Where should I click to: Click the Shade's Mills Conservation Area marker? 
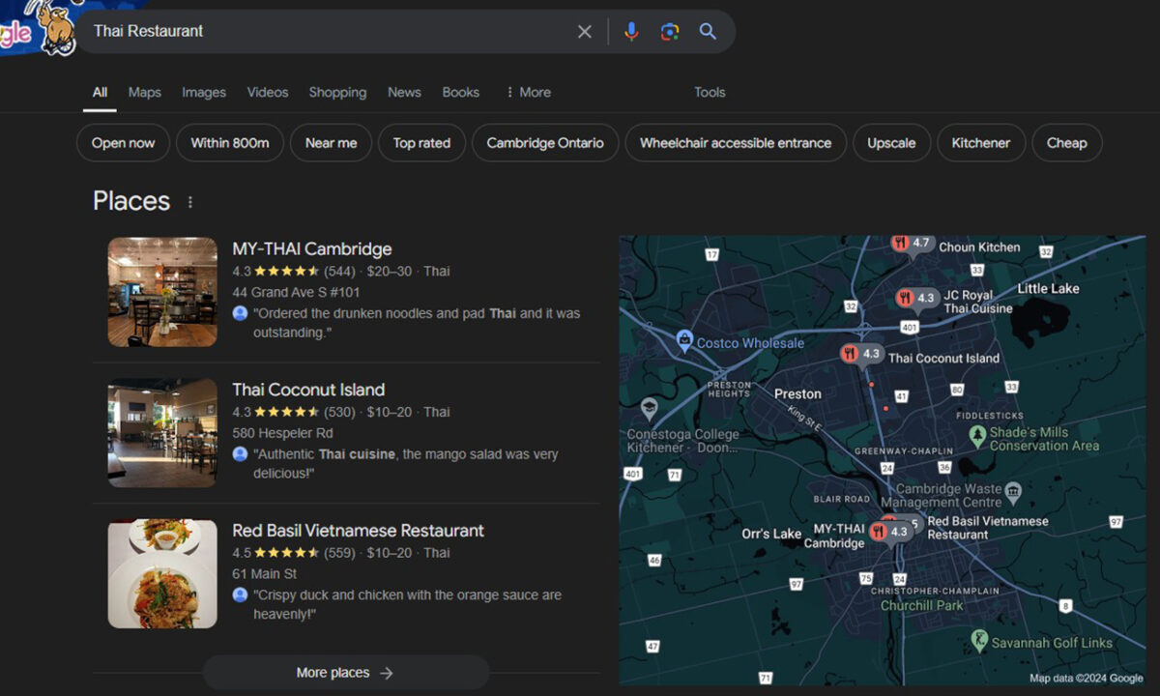(977, 436)
